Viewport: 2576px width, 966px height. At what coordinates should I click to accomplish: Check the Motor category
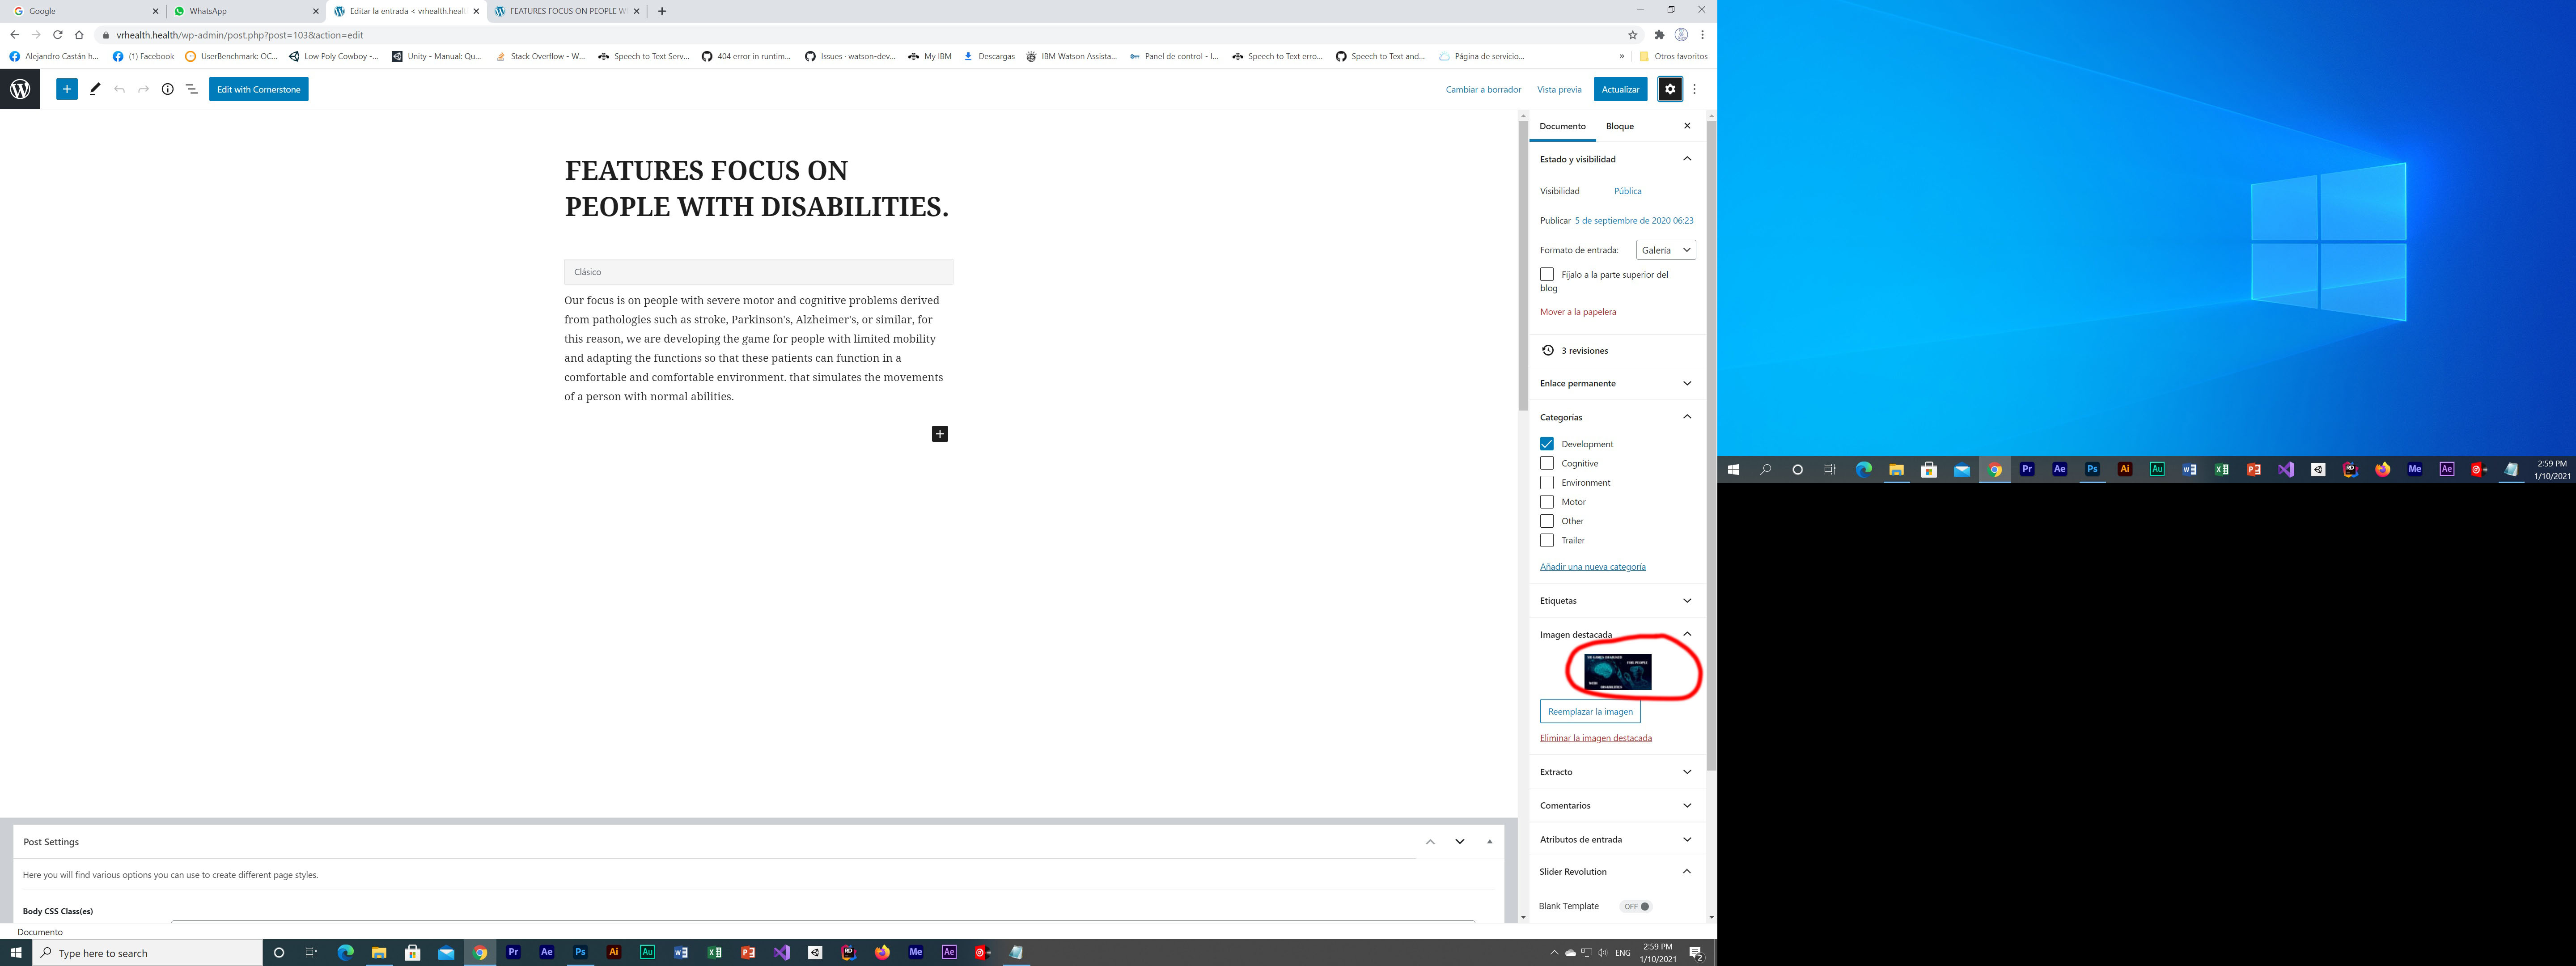pos(1547,502)
